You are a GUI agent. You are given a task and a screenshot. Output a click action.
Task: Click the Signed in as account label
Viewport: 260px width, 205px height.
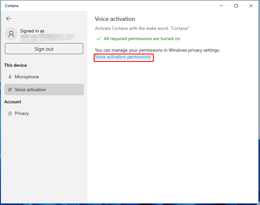pos(32,31)
